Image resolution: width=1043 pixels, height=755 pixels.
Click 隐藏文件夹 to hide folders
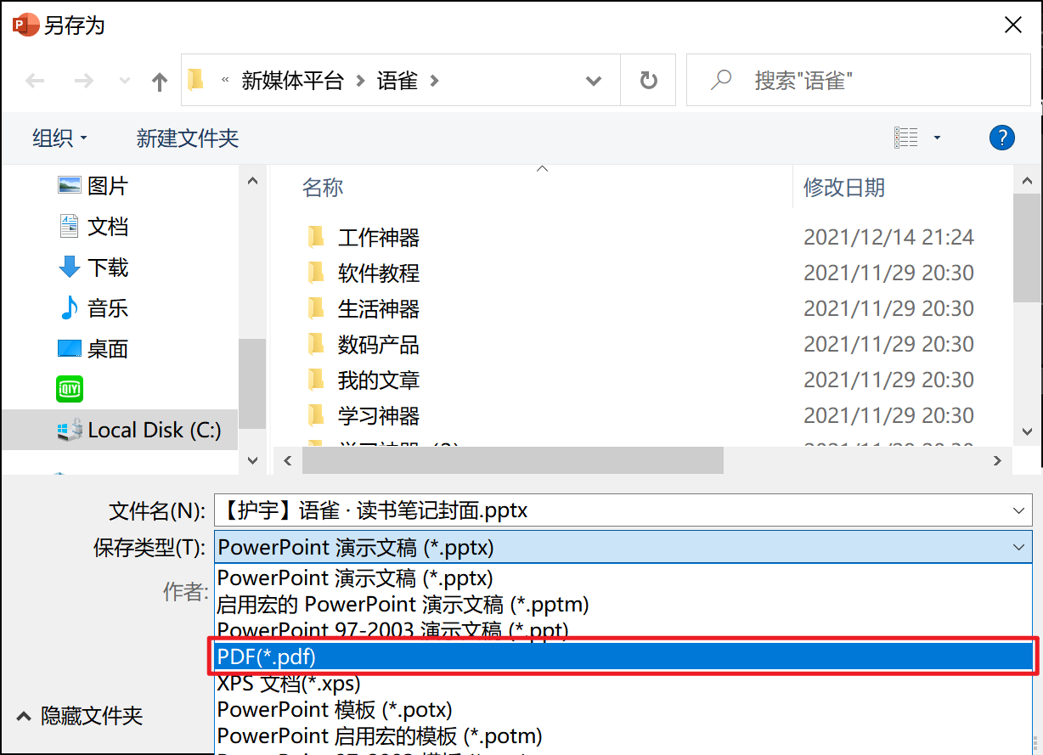[x=81, y=716]
